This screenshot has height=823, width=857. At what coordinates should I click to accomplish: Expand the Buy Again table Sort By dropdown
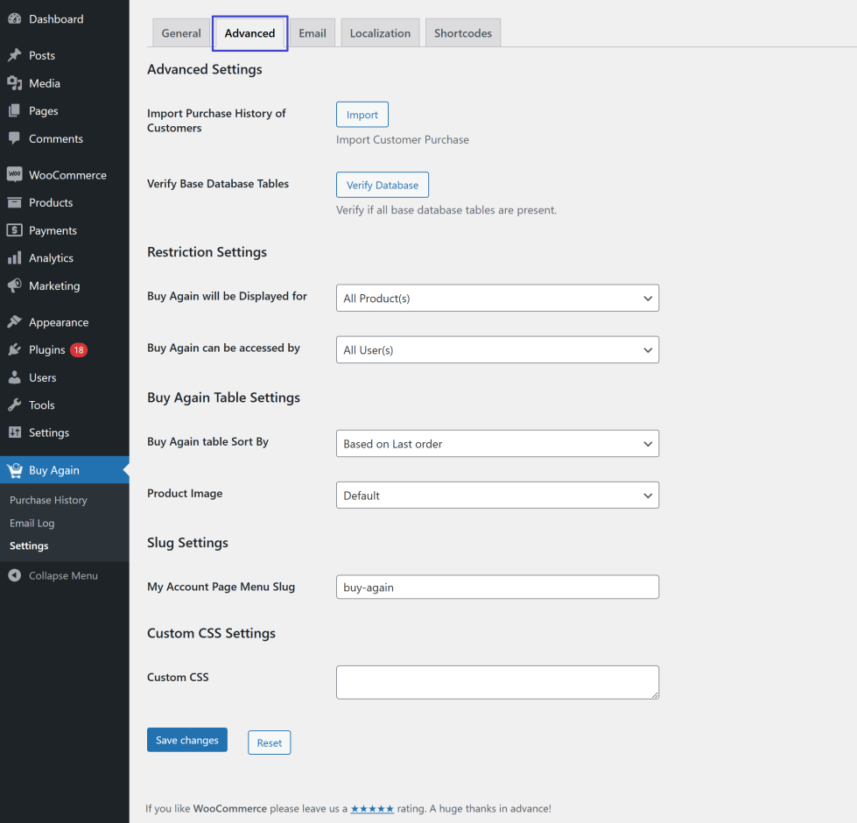[x=497, y=444]
